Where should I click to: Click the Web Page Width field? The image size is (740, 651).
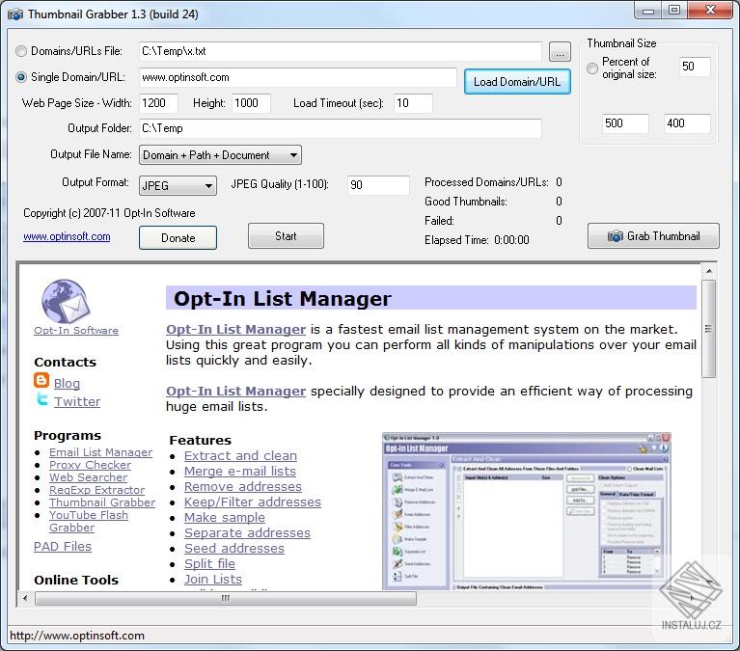click(x=158, y=103)
